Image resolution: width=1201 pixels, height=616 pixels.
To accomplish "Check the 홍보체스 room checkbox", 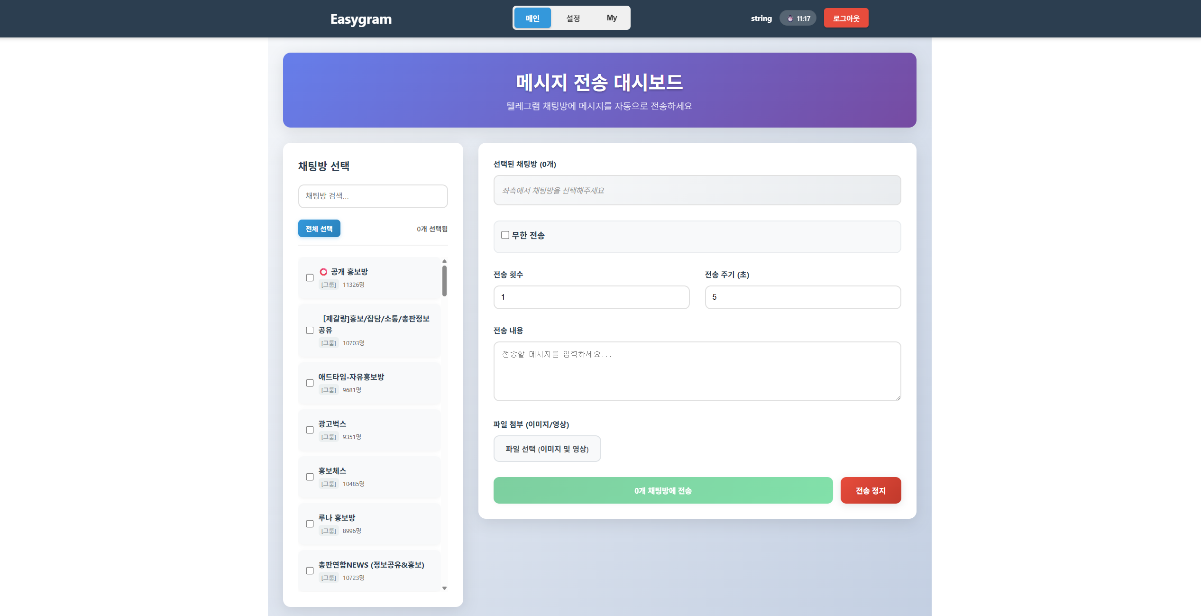I will click(310, 477).
